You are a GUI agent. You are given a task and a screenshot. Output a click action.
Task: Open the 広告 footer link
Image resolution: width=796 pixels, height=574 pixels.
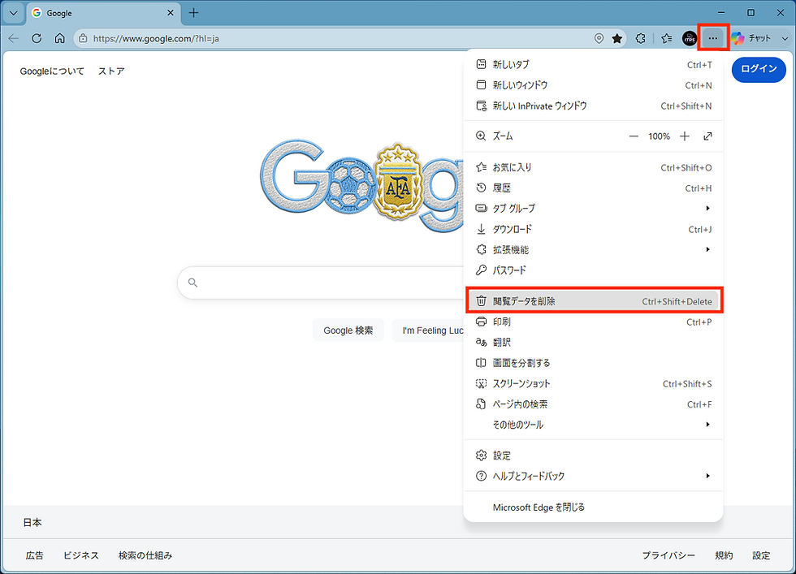click(34, 555)
